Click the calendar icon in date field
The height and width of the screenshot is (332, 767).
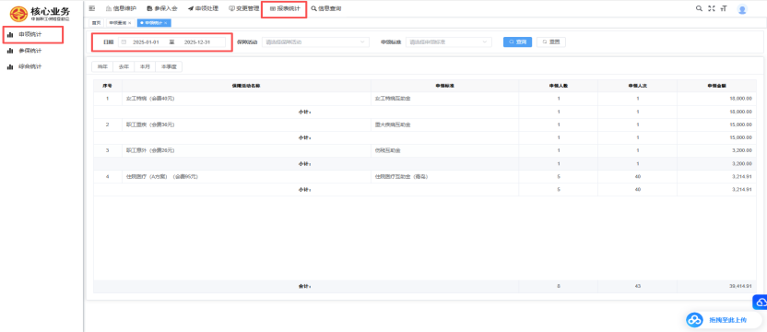pyautogui.click(x=124, y=42)
